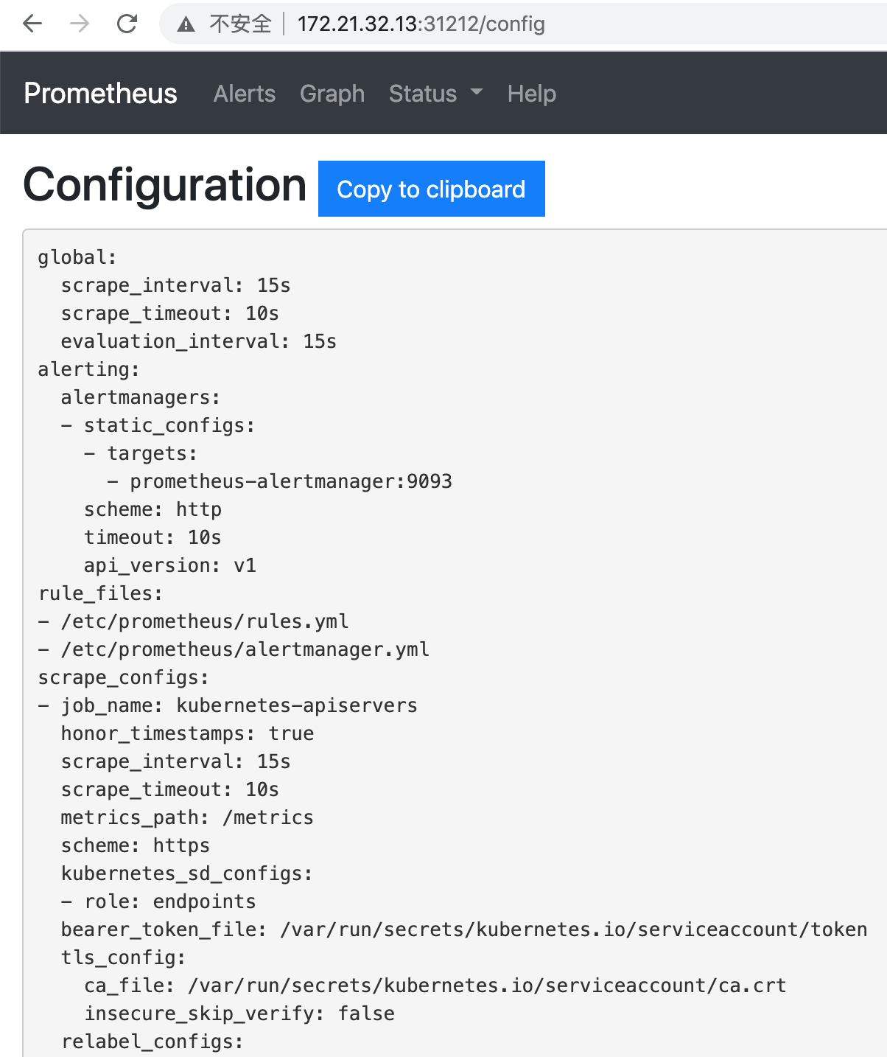This screenshot has height=1057, width=887.
Task: Click the /etc/prometheus/rules.yml path text
Action: click(205, 621)
